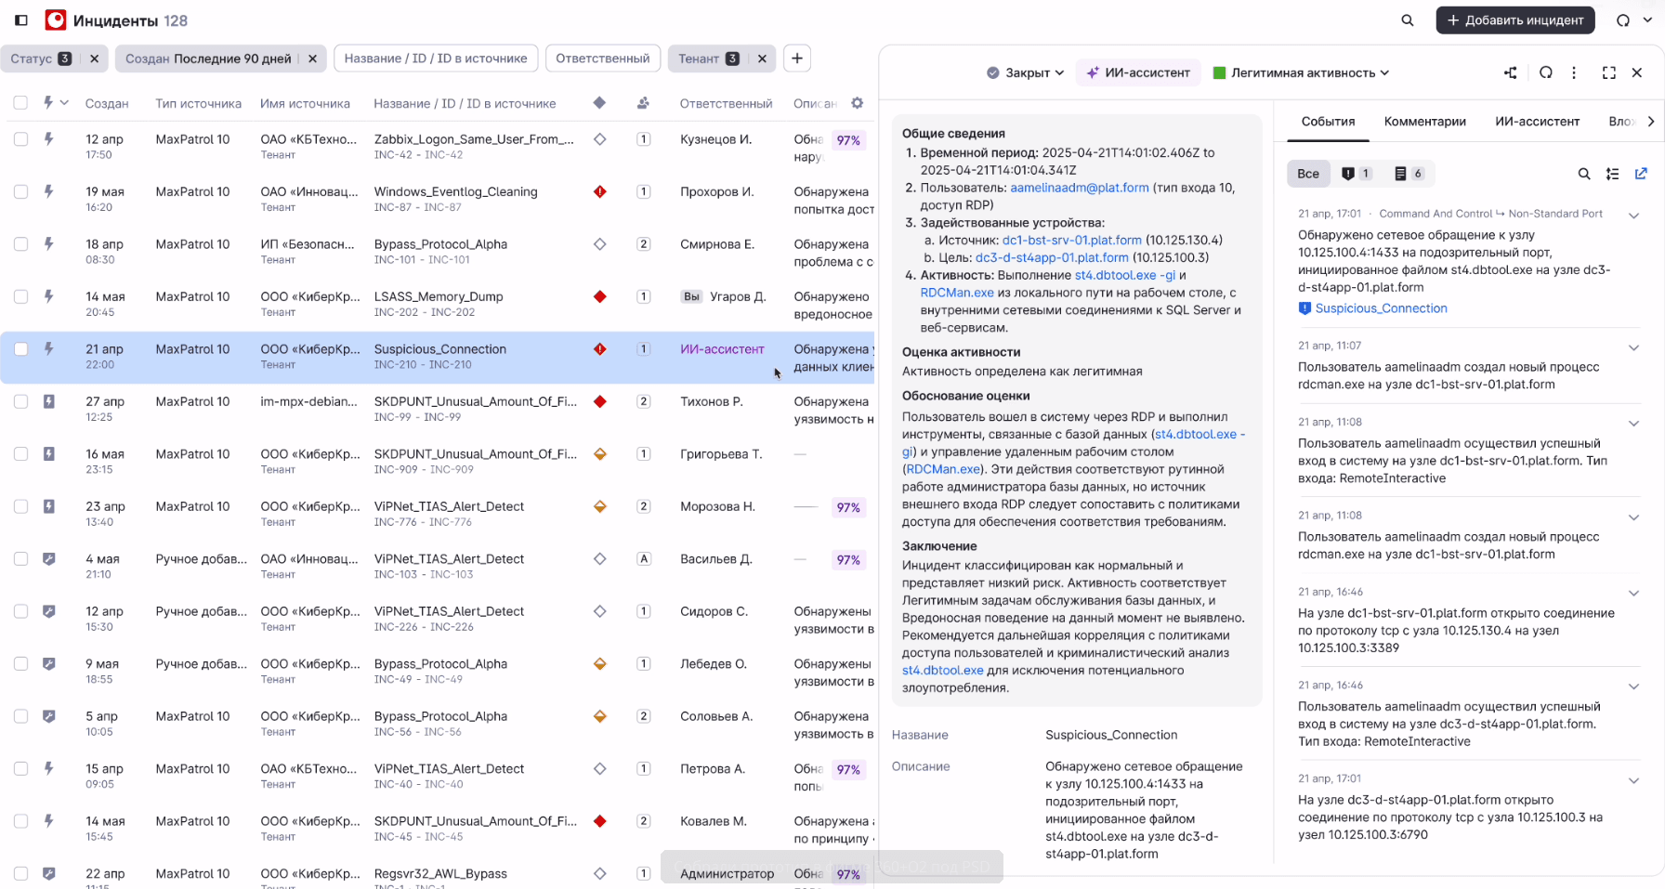Viewport: 1665px width, 889px height.
Task: Click the Добавить инцидент button
Action: click(1515, 20)
